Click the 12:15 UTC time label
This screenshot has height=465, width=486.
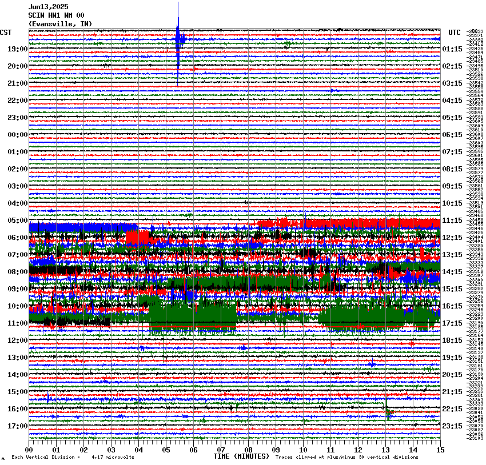[452, 238]
